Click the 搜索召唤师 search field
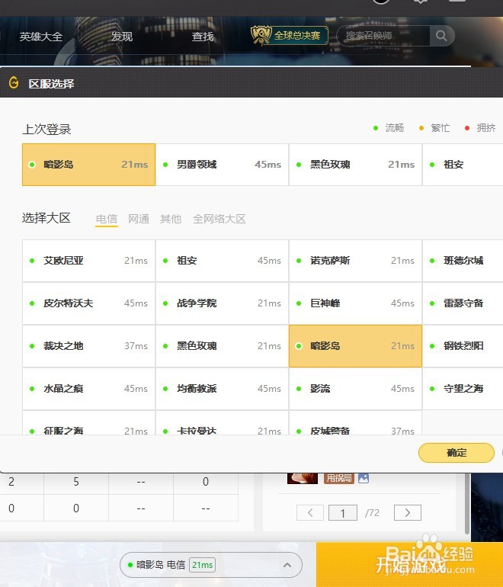Viewport: 503px width, 587px height. tap(383, 36)
